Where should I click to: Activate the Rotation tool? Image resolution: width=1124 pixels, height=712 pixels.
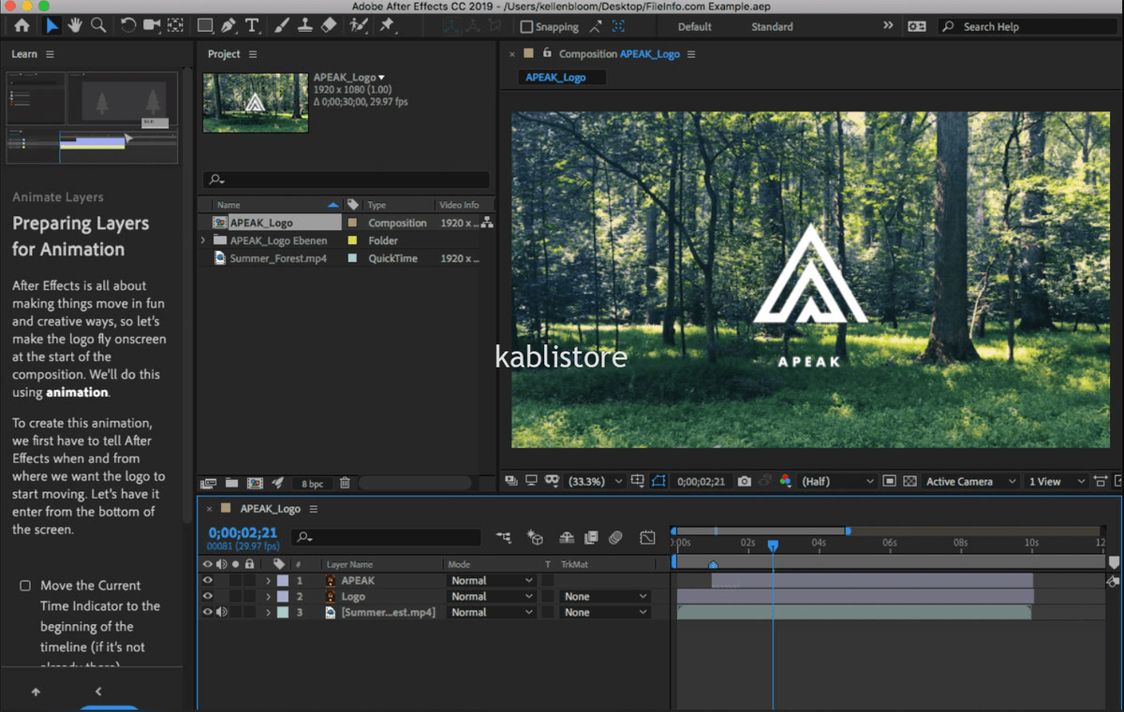point(127,26)
